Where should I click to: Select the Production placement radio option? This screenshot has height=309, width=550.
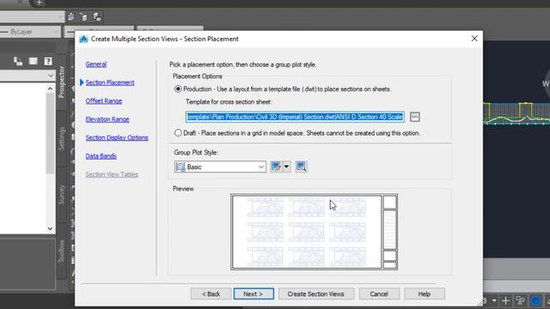point(178,89)
